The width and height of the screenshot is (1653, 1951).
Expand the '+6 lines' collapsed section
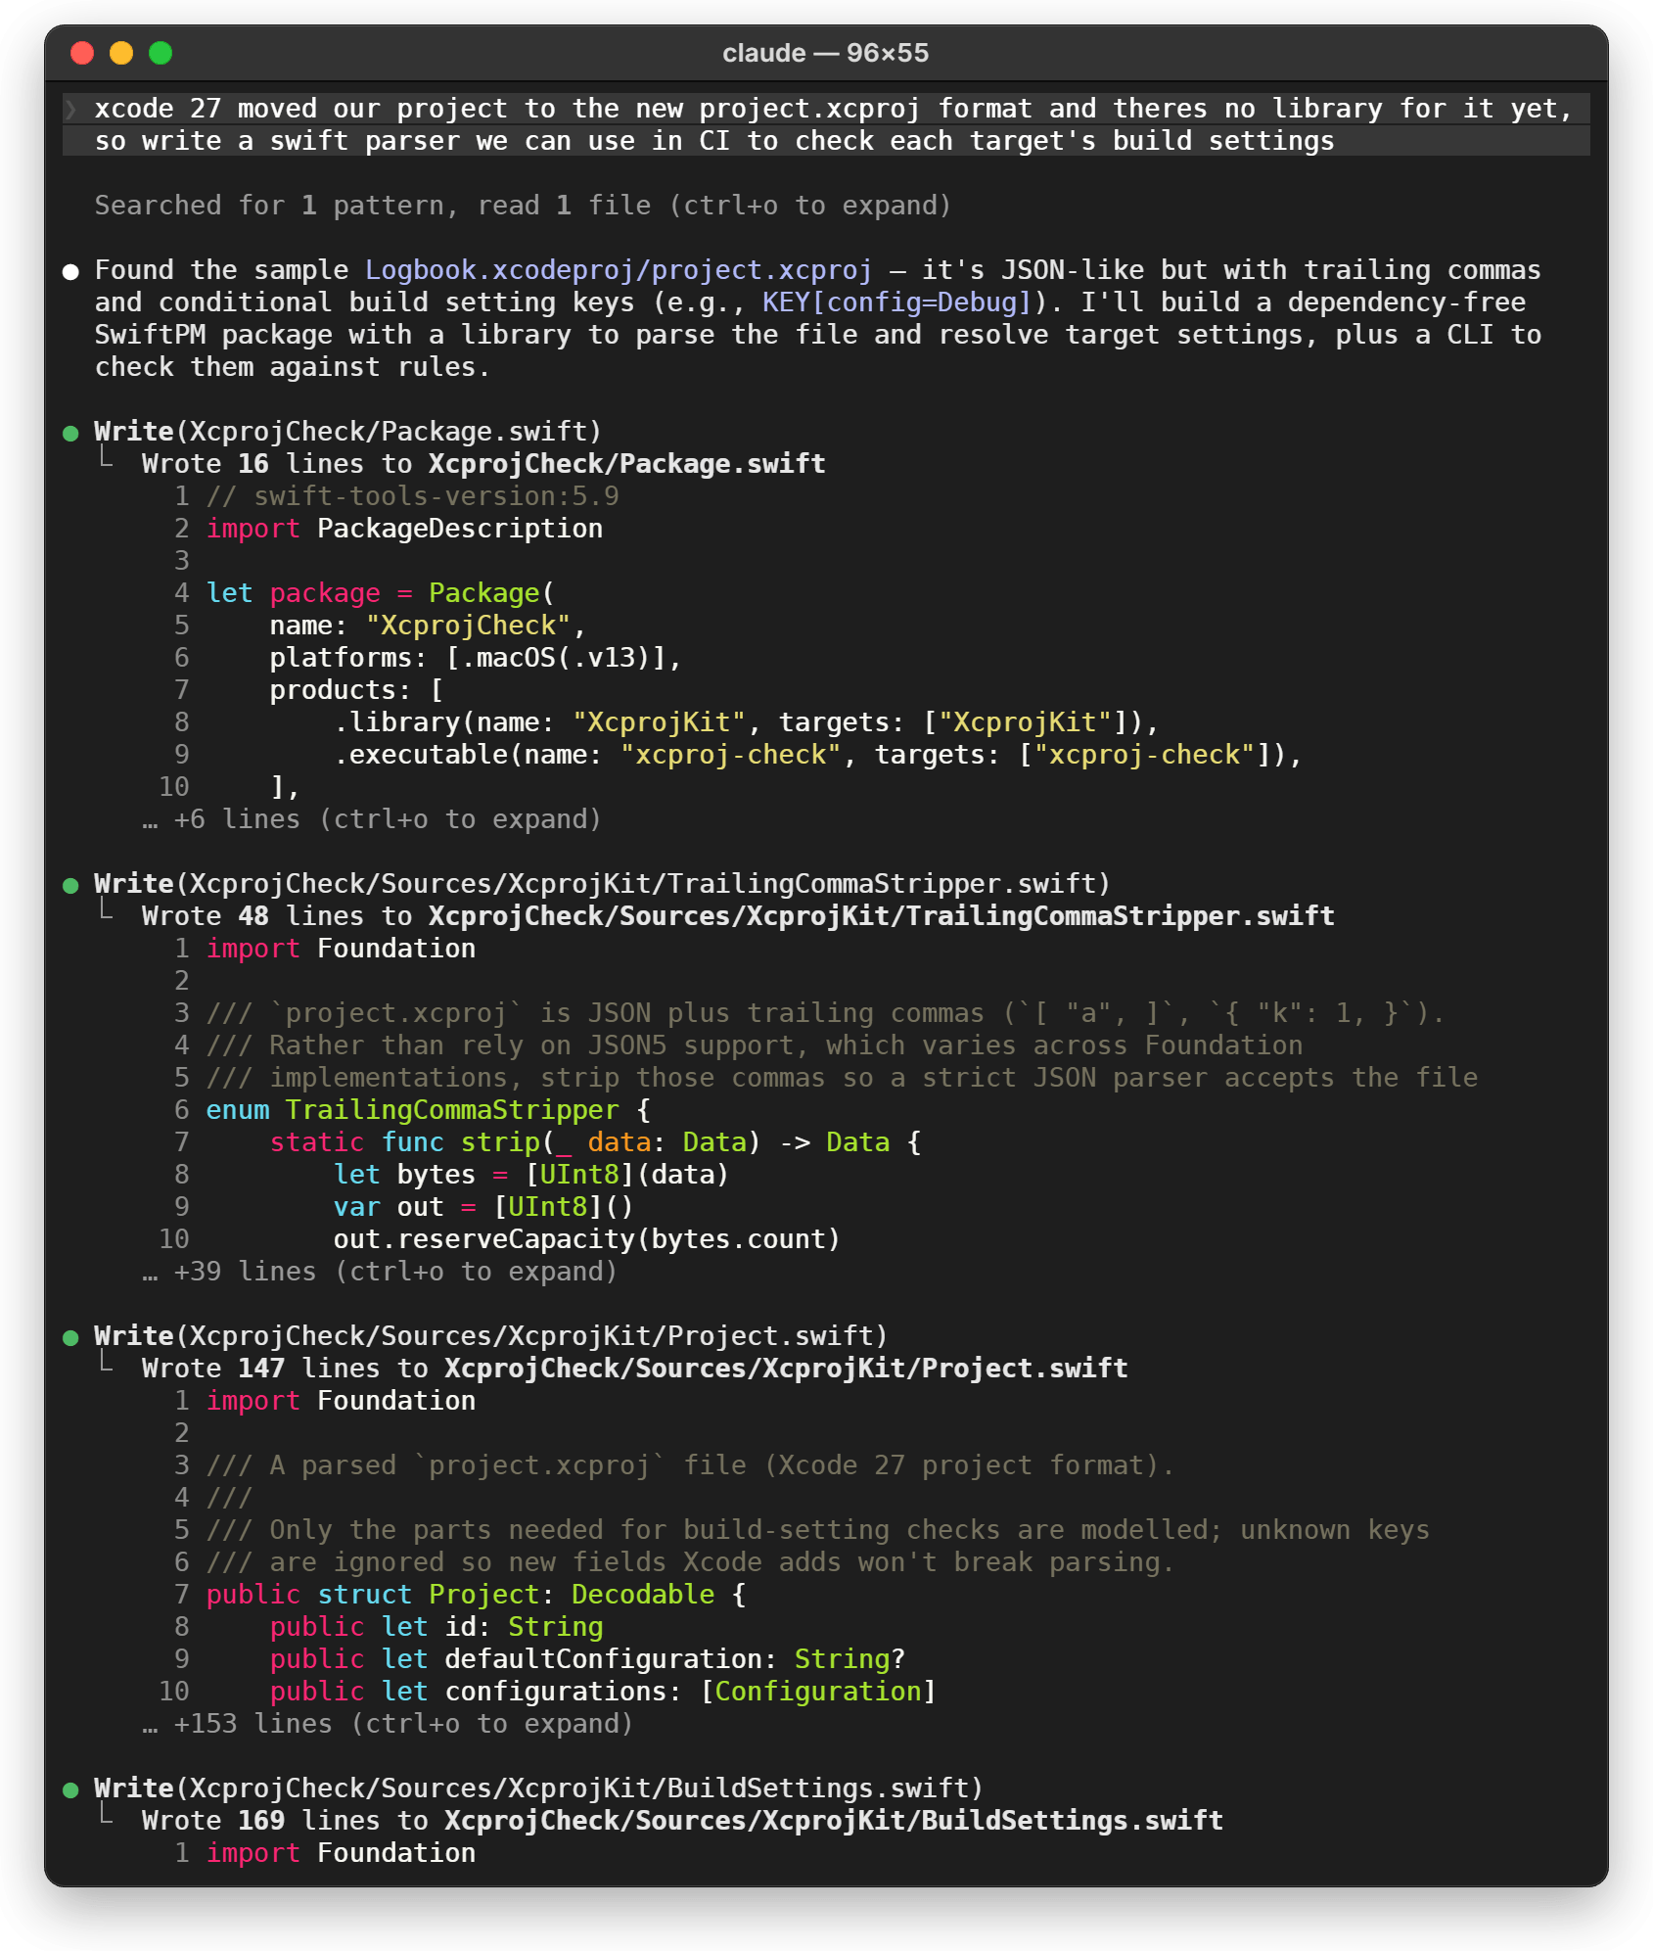pyautogui.click(x=371, y=819)
